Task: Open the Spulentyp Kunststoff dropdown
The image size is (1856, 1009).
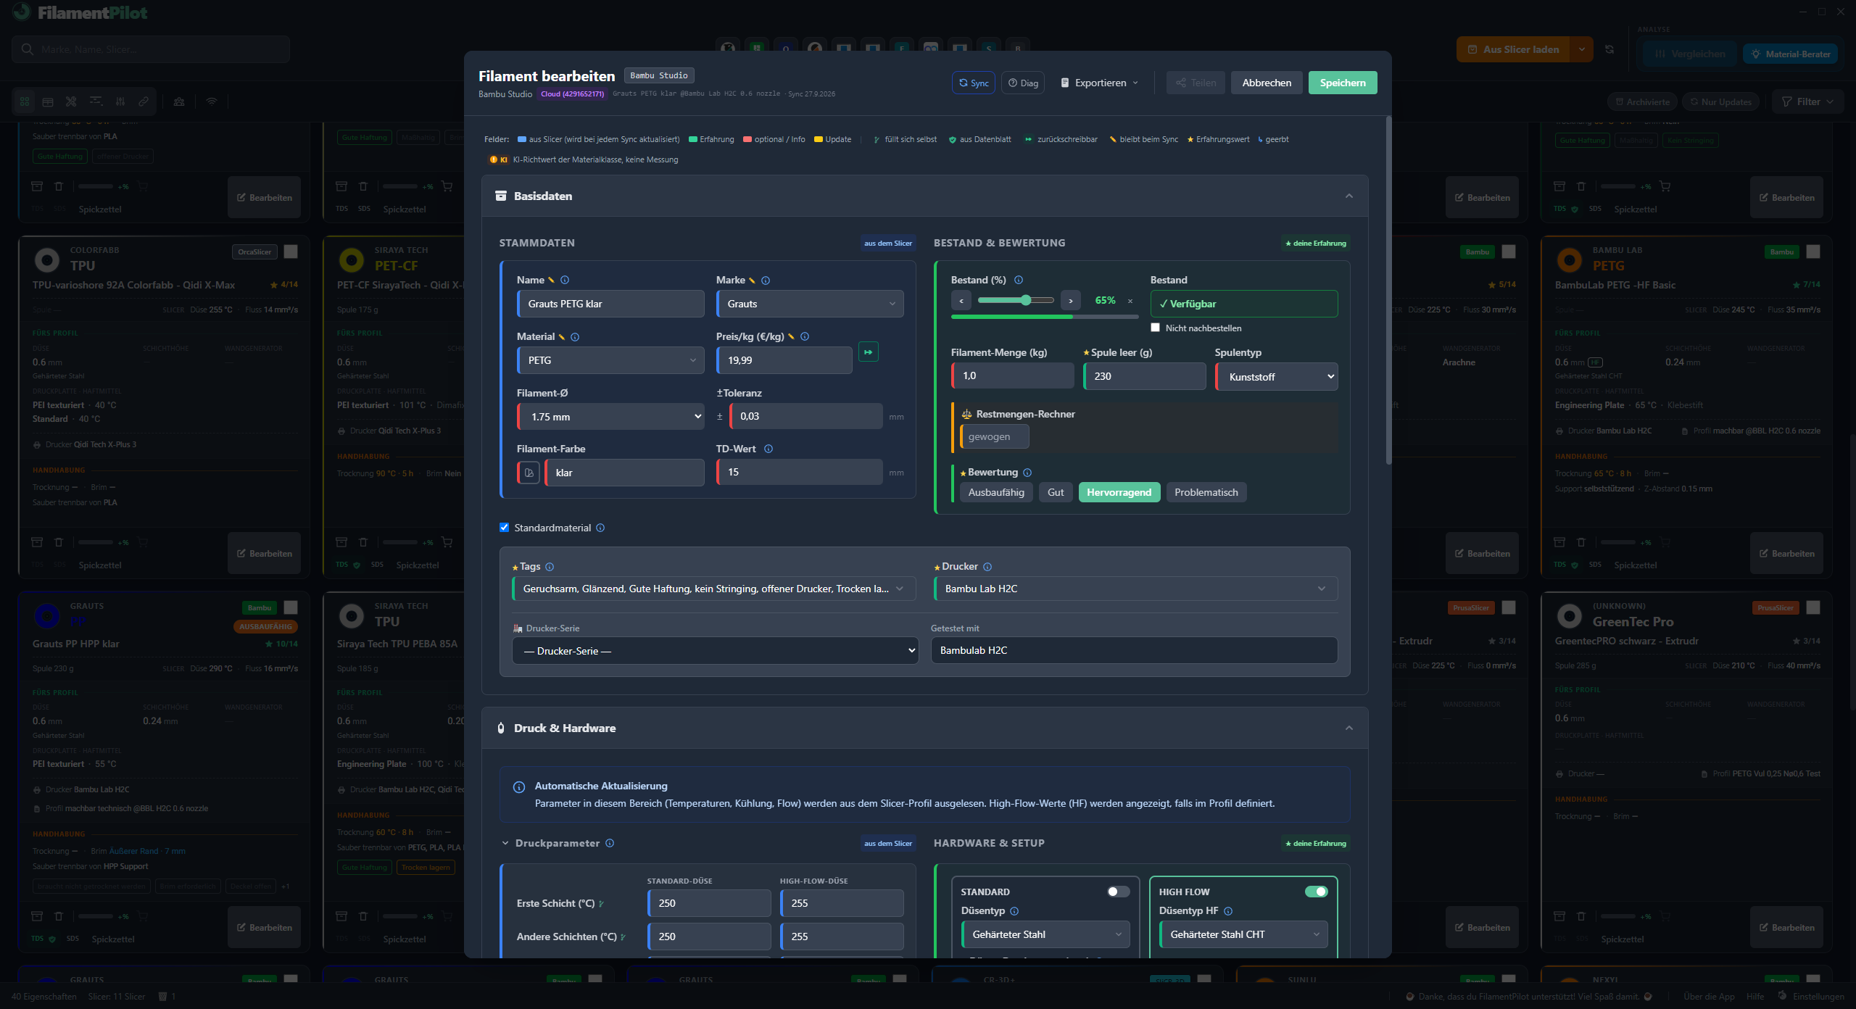Action: click(x=1276, y=377)
